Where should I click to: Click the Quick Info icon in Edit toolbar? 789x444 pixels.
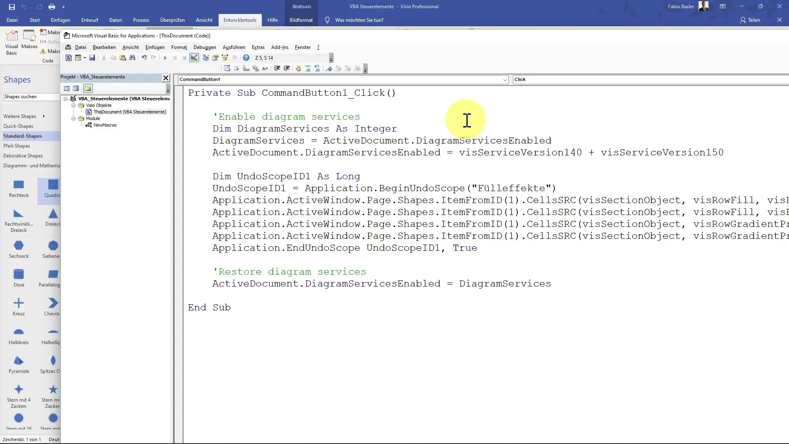click(246, 68)
